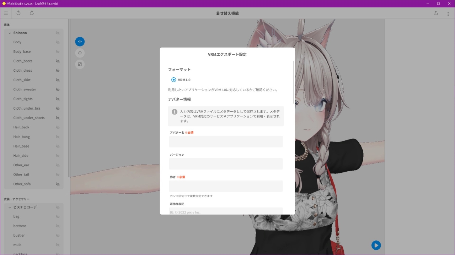The height and width of the screenshot is (255, 455).
Task: Select the bustier row label
Action: (x=19, y=235)
